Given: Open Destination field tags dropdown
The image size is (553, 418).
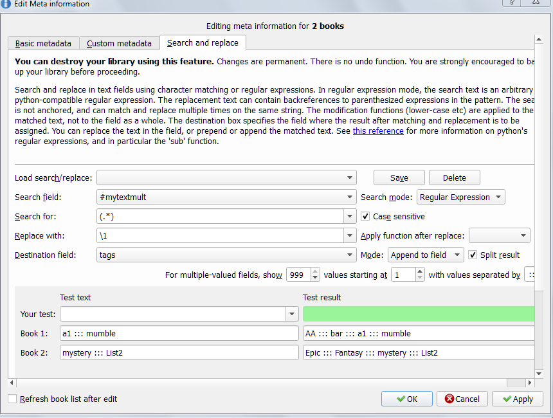Looking at the screenshot, I should 226,255.
